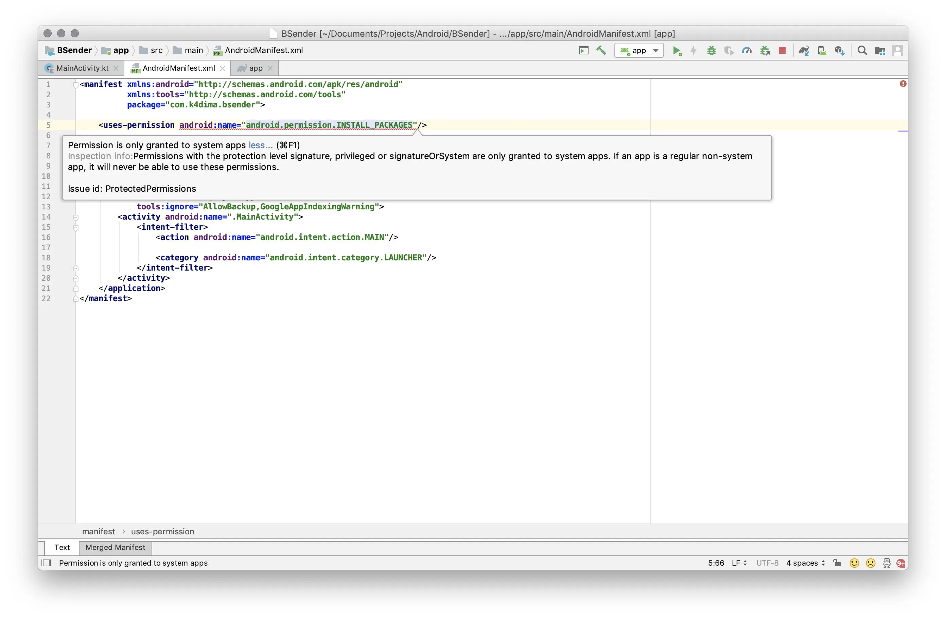The image size is (946, 620).
Task: Open the app run configuration dropdown
Action: 639,51
